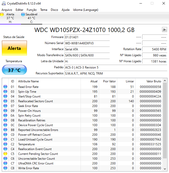Screen dimensions: 169x173
Task: Open the Editar menu
Action: point(19,10)
